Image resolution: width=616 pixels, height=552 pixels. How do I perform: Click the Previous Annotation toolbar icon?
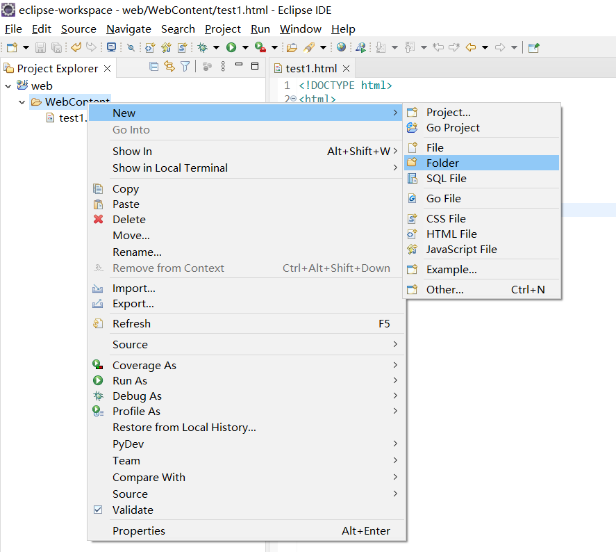(410, 47)
